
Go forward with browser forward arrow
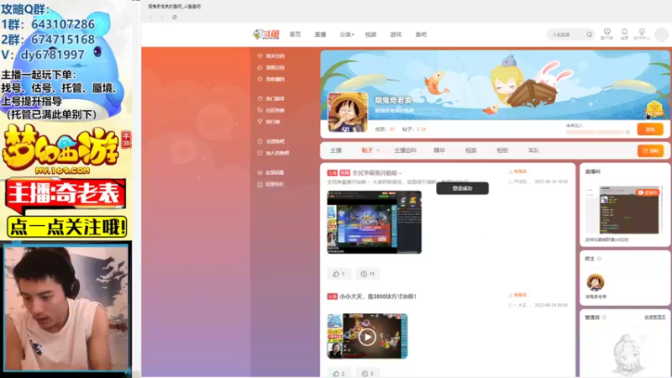162,17
